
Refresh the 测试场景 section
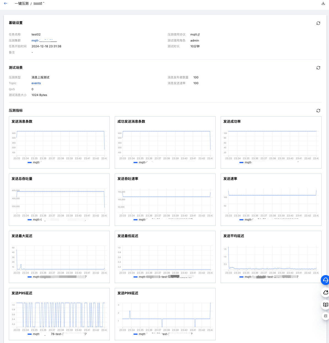point(318,68)
